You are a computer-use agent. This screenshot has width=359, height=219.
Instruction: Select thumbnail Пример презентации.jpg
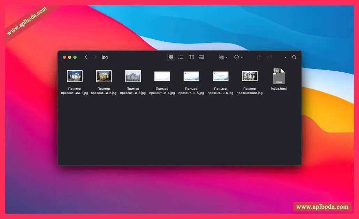point(250,76)
